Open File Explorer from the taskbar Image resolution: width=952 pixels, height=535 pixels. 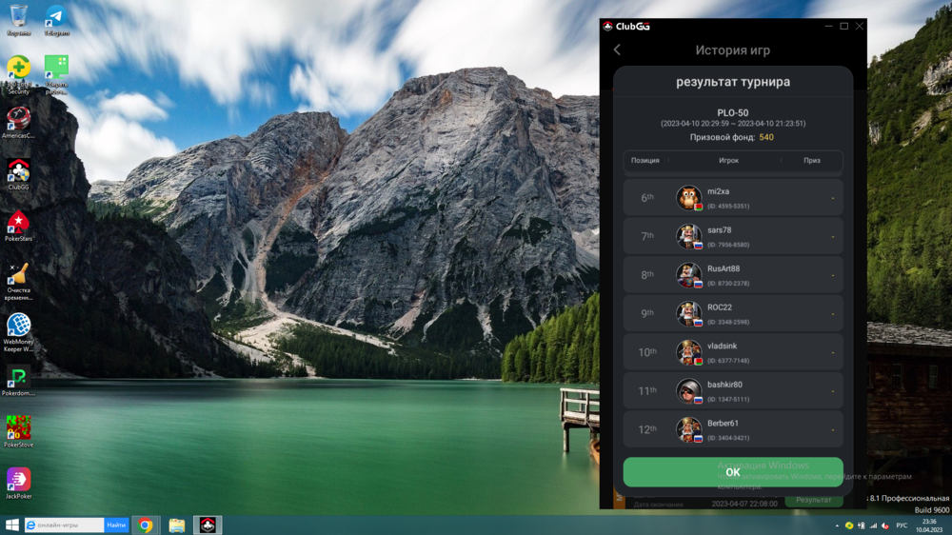(x=176, y=525)
